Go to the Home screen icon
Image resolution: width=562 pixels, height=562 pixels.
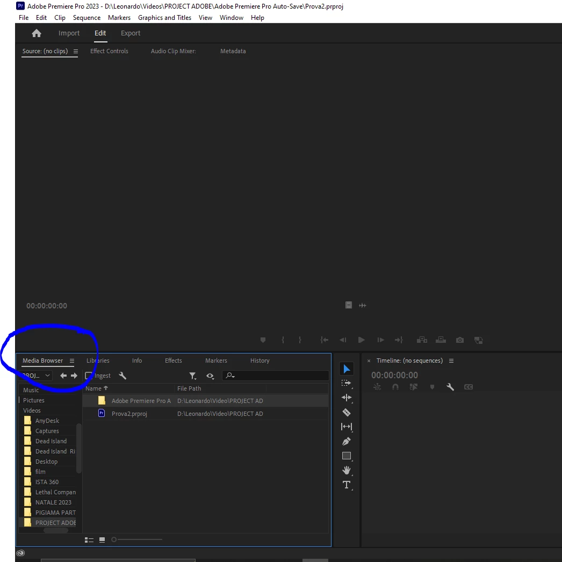(x=36, y=33)
